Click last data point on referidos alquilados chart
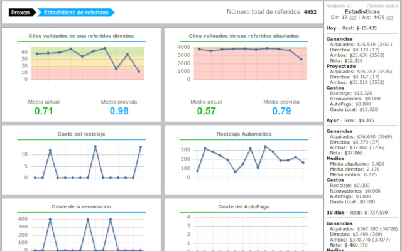This screenshot has height=251, width=402. [x=301, y=59]
